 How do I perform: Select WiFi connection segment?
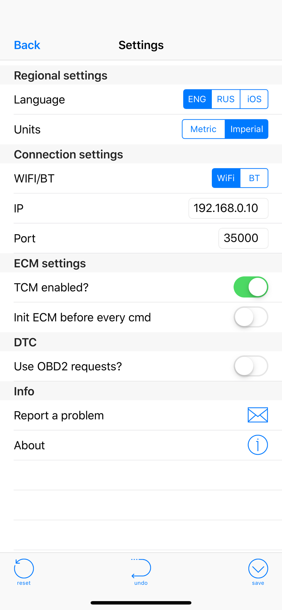click(x=226, y=178)
